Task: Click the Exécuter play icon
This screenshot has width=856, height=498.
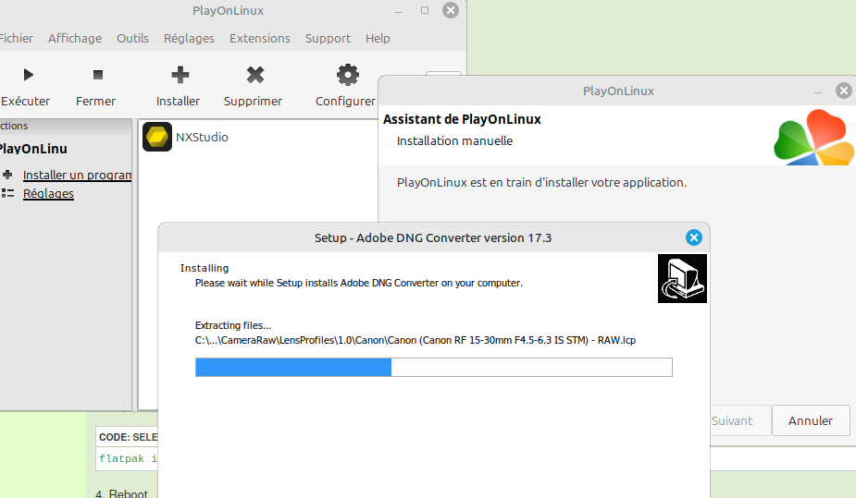Action: 28,75
